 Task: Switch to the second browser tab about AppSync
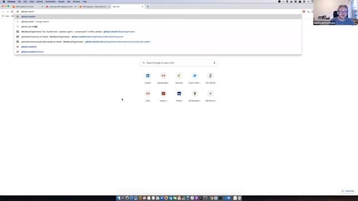[x=61, y=7]
